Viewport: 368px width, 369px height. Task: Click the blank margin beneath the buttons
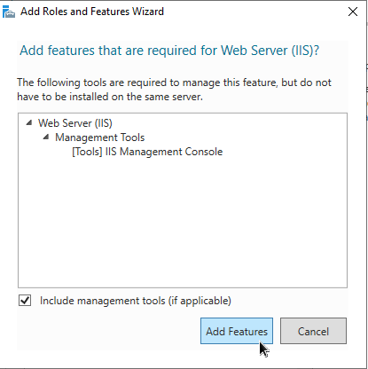coord(183,357)
